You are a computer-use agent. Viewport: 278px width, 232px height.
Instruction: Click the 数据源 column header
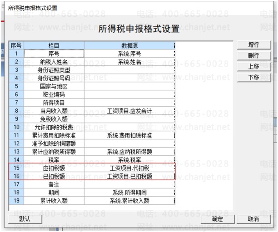(129, 45)
